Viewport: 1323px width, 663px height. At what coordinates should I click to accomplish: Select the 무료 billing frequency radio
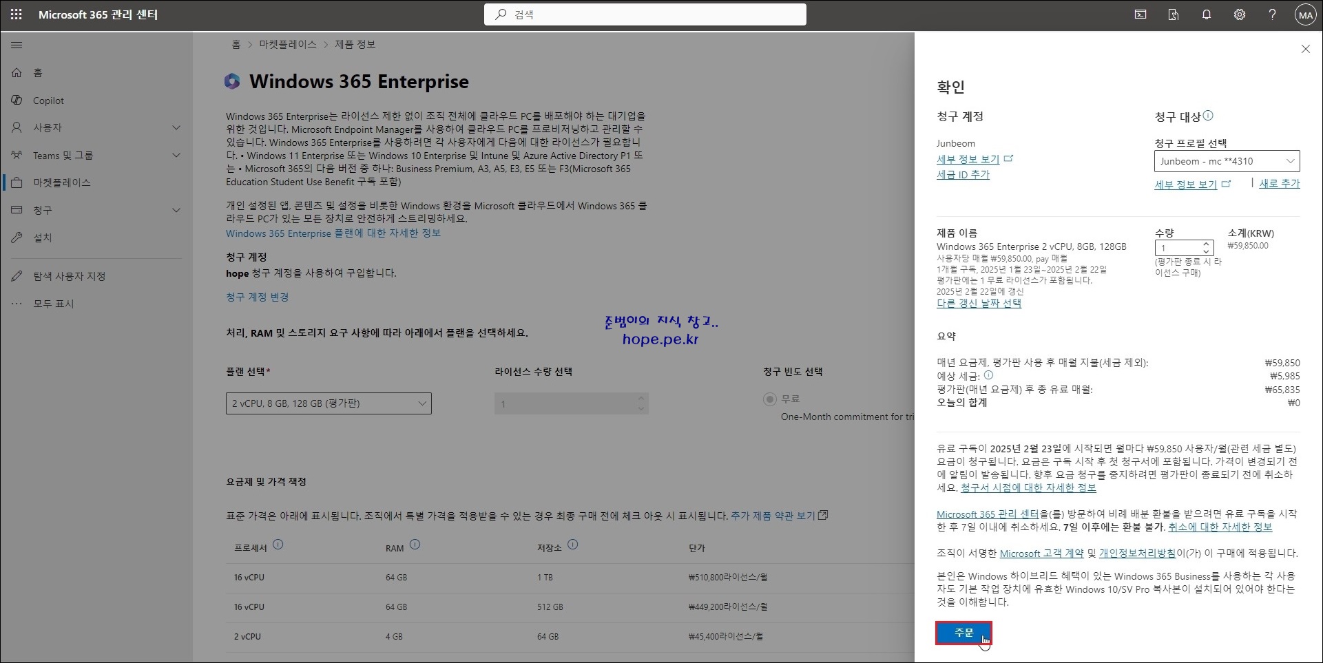pyautogui.click(x=769, y=399)
